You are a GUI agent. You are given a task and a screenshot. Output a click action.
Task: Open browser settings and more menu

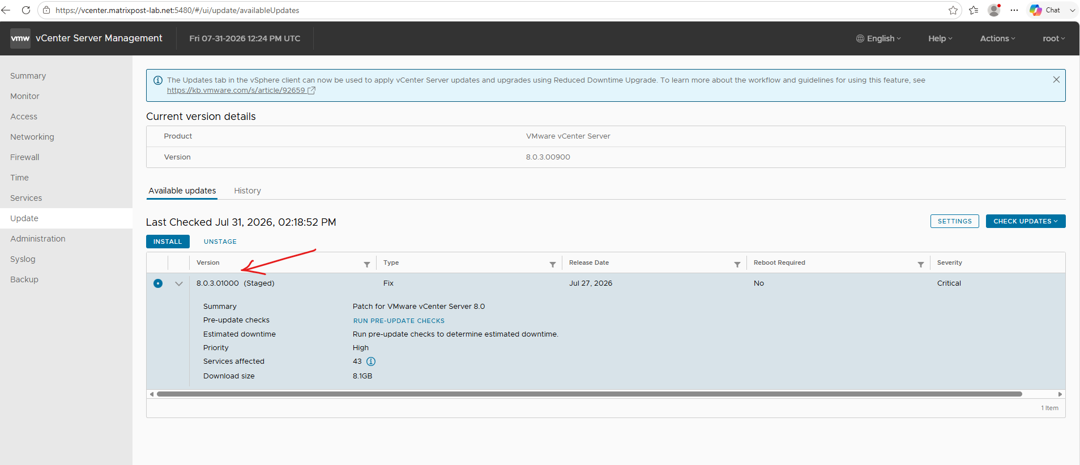[1014, 10]
